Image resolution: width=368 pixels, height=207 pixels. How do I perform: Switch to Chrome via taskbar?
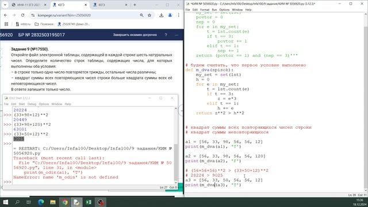(x=65, y=202)
